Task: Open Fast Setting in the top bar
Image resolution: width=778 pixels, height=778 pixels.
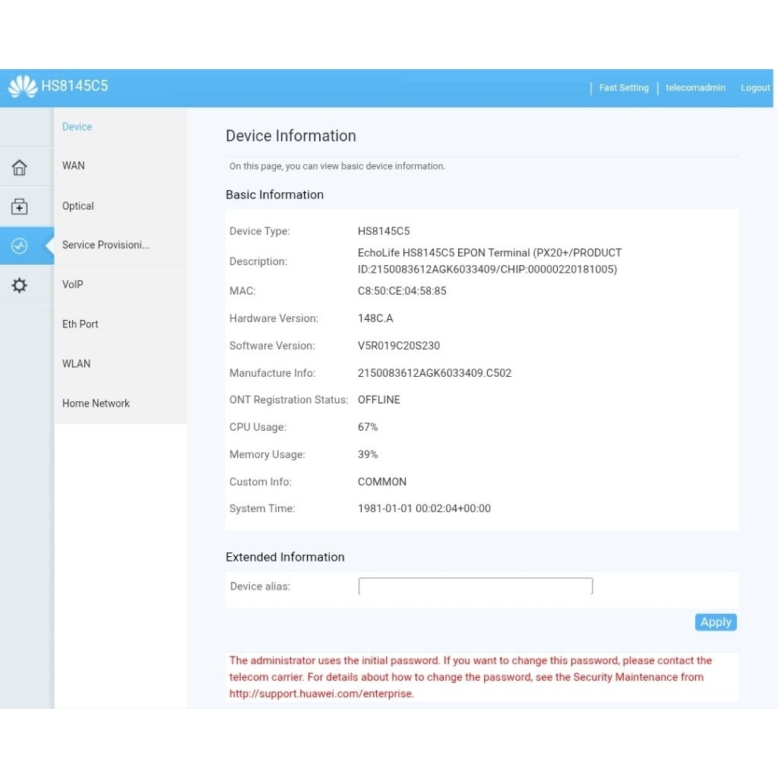Action: click(623, 88)
